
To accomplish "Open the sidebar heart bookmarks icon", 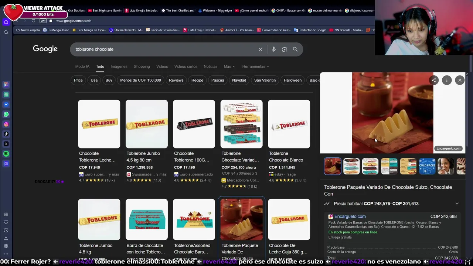I will coord(6,222).
